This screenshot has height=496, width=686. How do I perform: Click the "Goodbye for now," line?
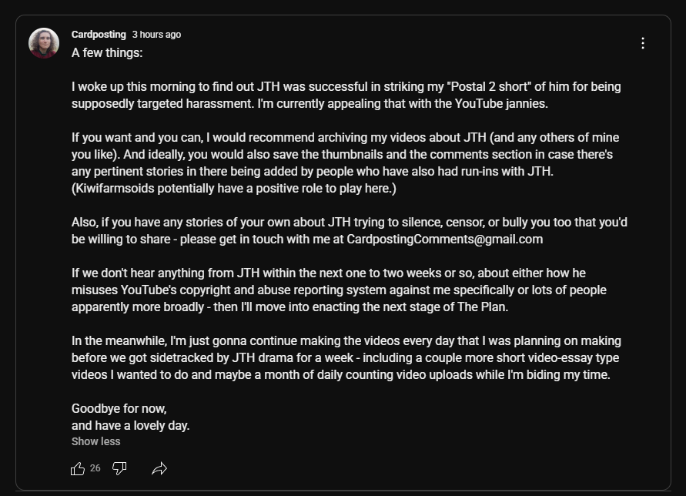coord(119,409)
